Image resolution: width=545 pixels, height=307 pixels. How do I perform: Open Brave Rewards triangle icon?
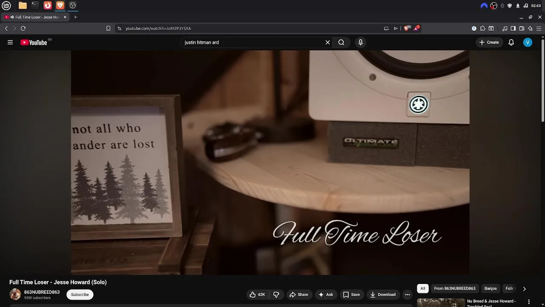coord(416,28)
